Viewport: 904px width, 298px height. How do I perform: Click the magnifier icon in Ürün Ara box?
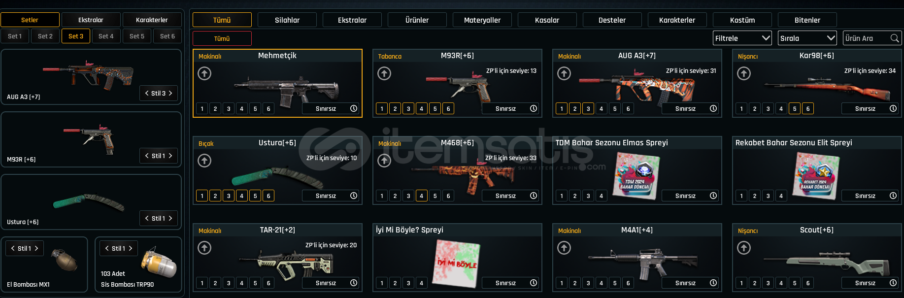pyautogui.click(x=895, y=38)
